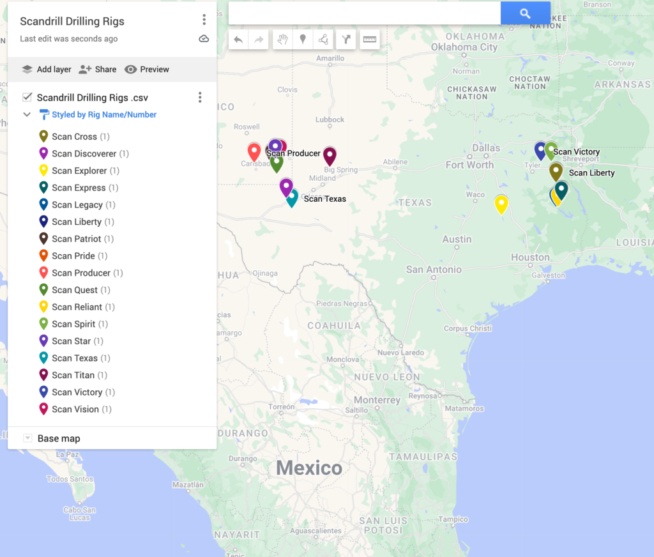The width and height of the screenshot is (654, 557).
Task: Click the cloud saved status icon
Action: (204, 39)
